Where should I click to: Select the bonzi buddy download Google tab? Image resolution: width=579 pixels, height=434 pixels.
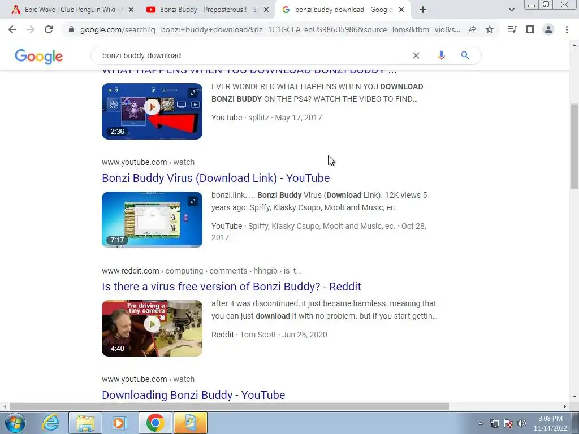tap(342, 10)
